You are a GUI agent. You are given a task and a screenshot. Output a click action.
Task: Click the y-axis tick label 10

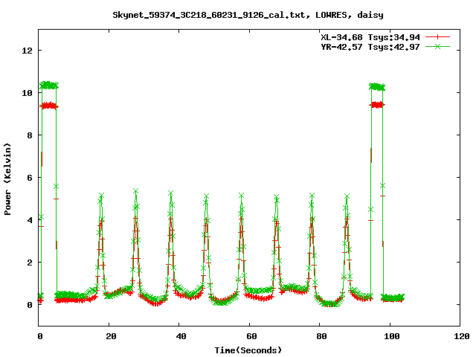(x=27, y=93)
